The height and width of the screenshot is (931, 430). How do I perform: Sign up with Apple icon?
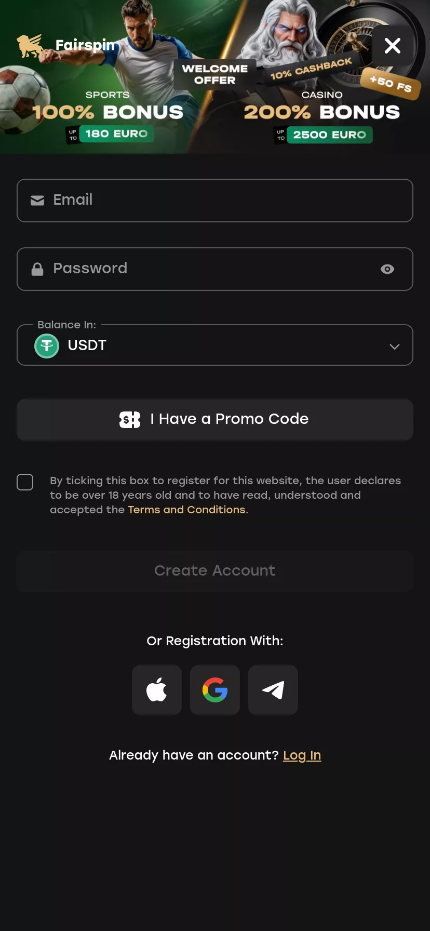click(x=157, y=690)
